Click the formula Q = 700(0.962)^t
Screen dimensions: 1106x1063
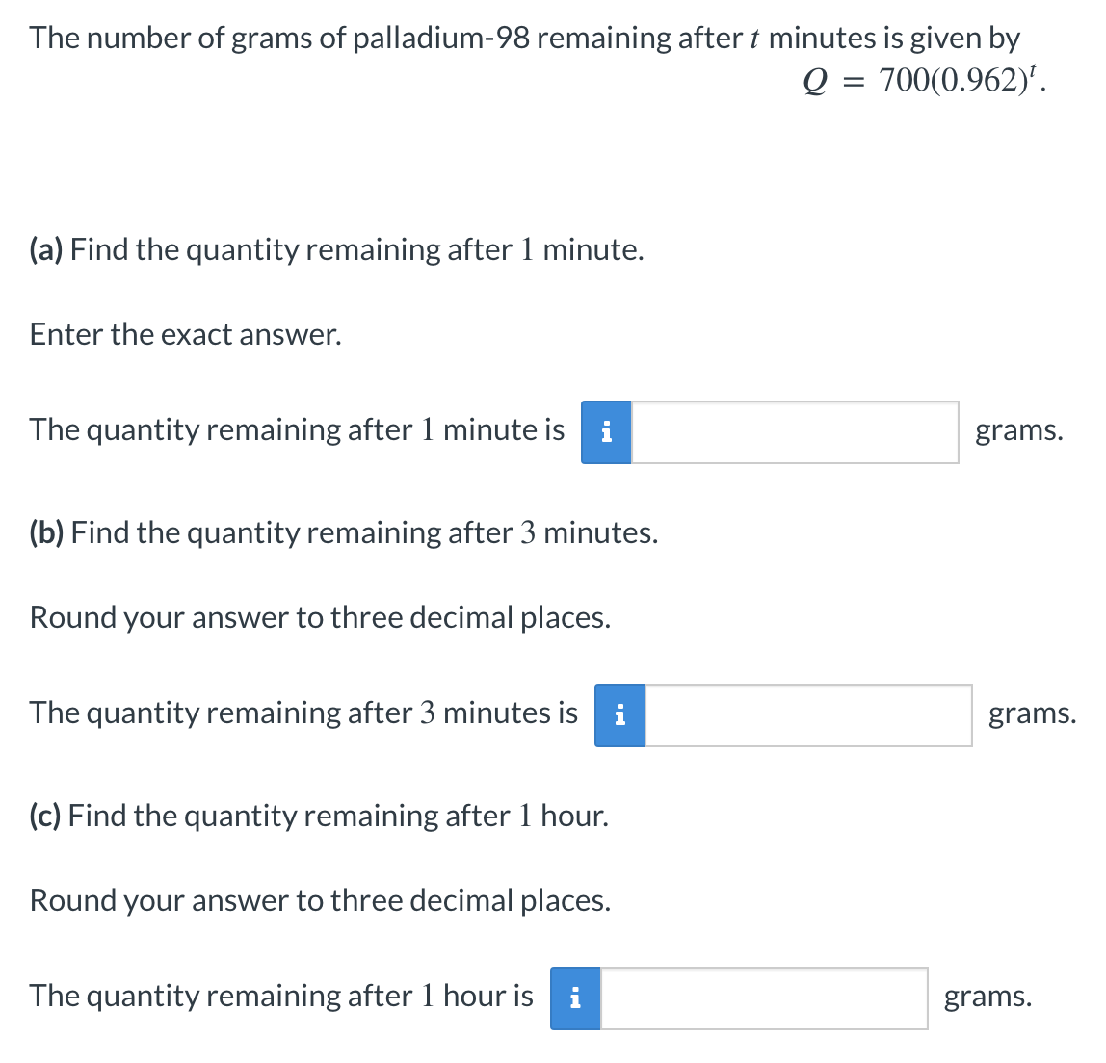tap(922, 82)
